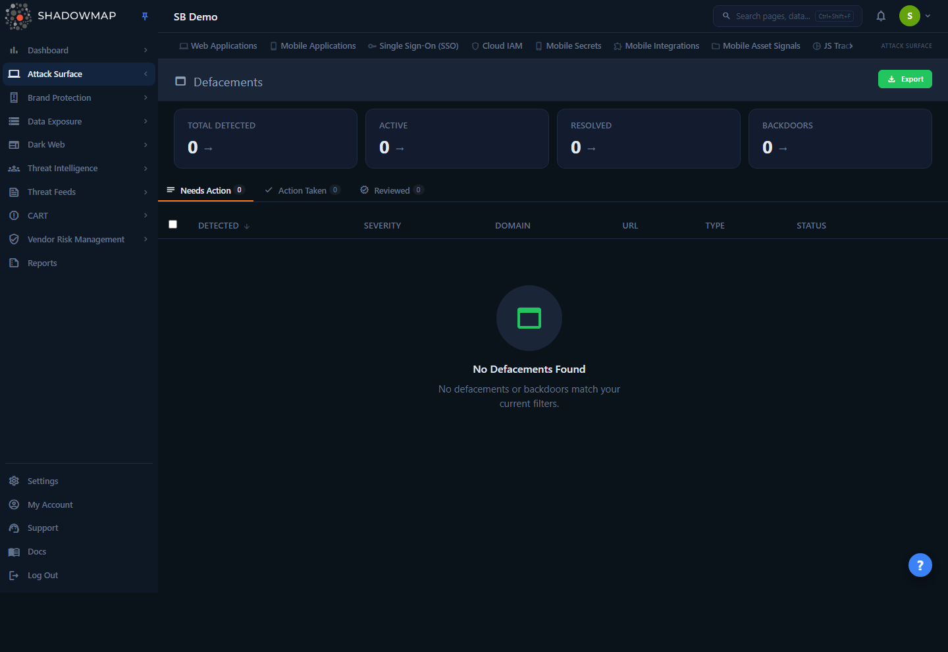
Task: Click the green Export button
Action: tap(905, 79)
